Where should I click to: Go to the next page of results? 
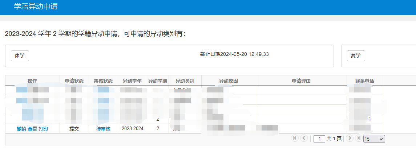coord(350,138)
